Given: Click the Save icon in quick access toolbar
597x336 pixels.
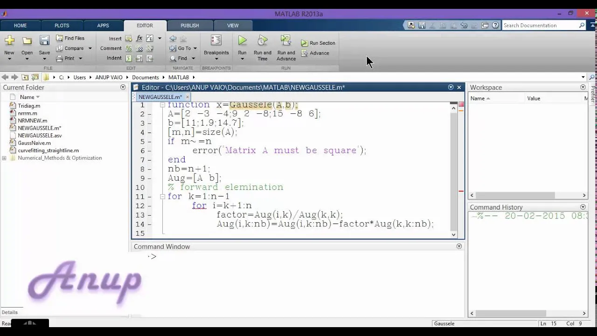Looking at the screenshot, I should (422, 25).
